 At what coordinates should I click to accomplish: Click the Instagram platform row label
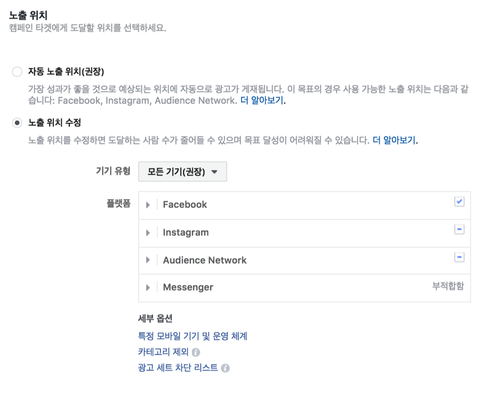pyautogui.click(x=185, y=232)
